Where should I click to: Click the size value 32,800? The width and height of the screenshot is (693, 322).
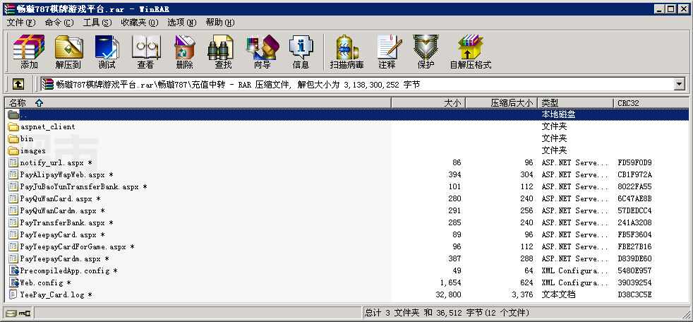tap(448, 294)
